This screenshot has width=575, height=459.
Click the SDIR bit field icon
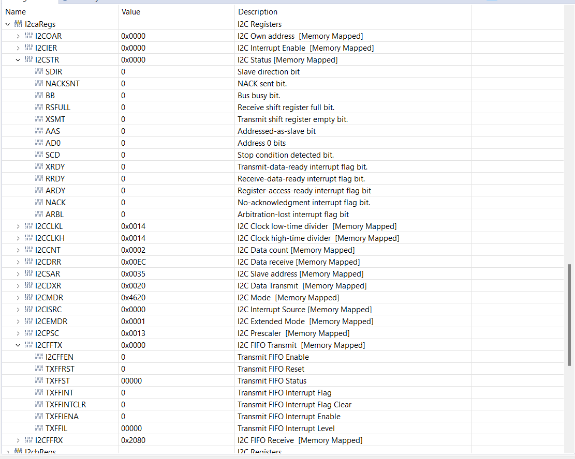pyautogui.click(x=39, y=71)
